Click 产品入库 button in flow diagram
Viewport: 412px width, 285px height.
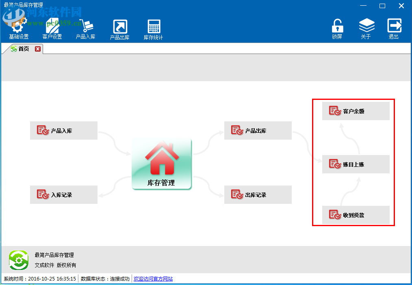tap(63, 130)
